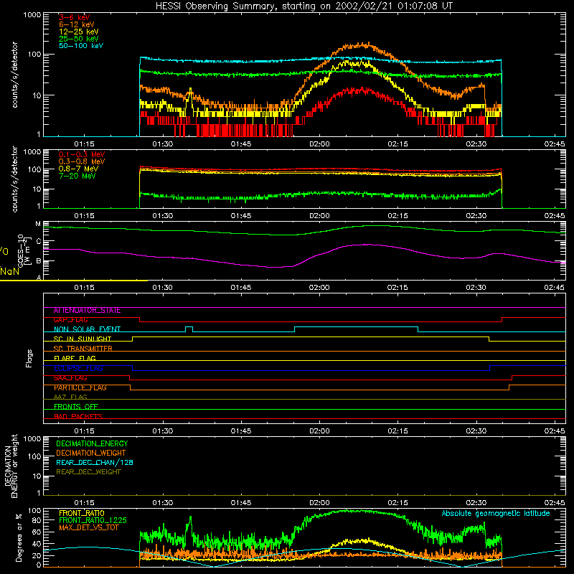The width and height of the screenshot is (574, 574).
Task: Select the GAP_FLAG label
Action: [70, 320]
